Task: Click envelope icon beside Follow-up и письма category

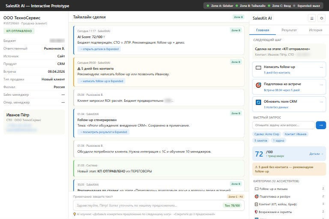Action: click(257, 189)
